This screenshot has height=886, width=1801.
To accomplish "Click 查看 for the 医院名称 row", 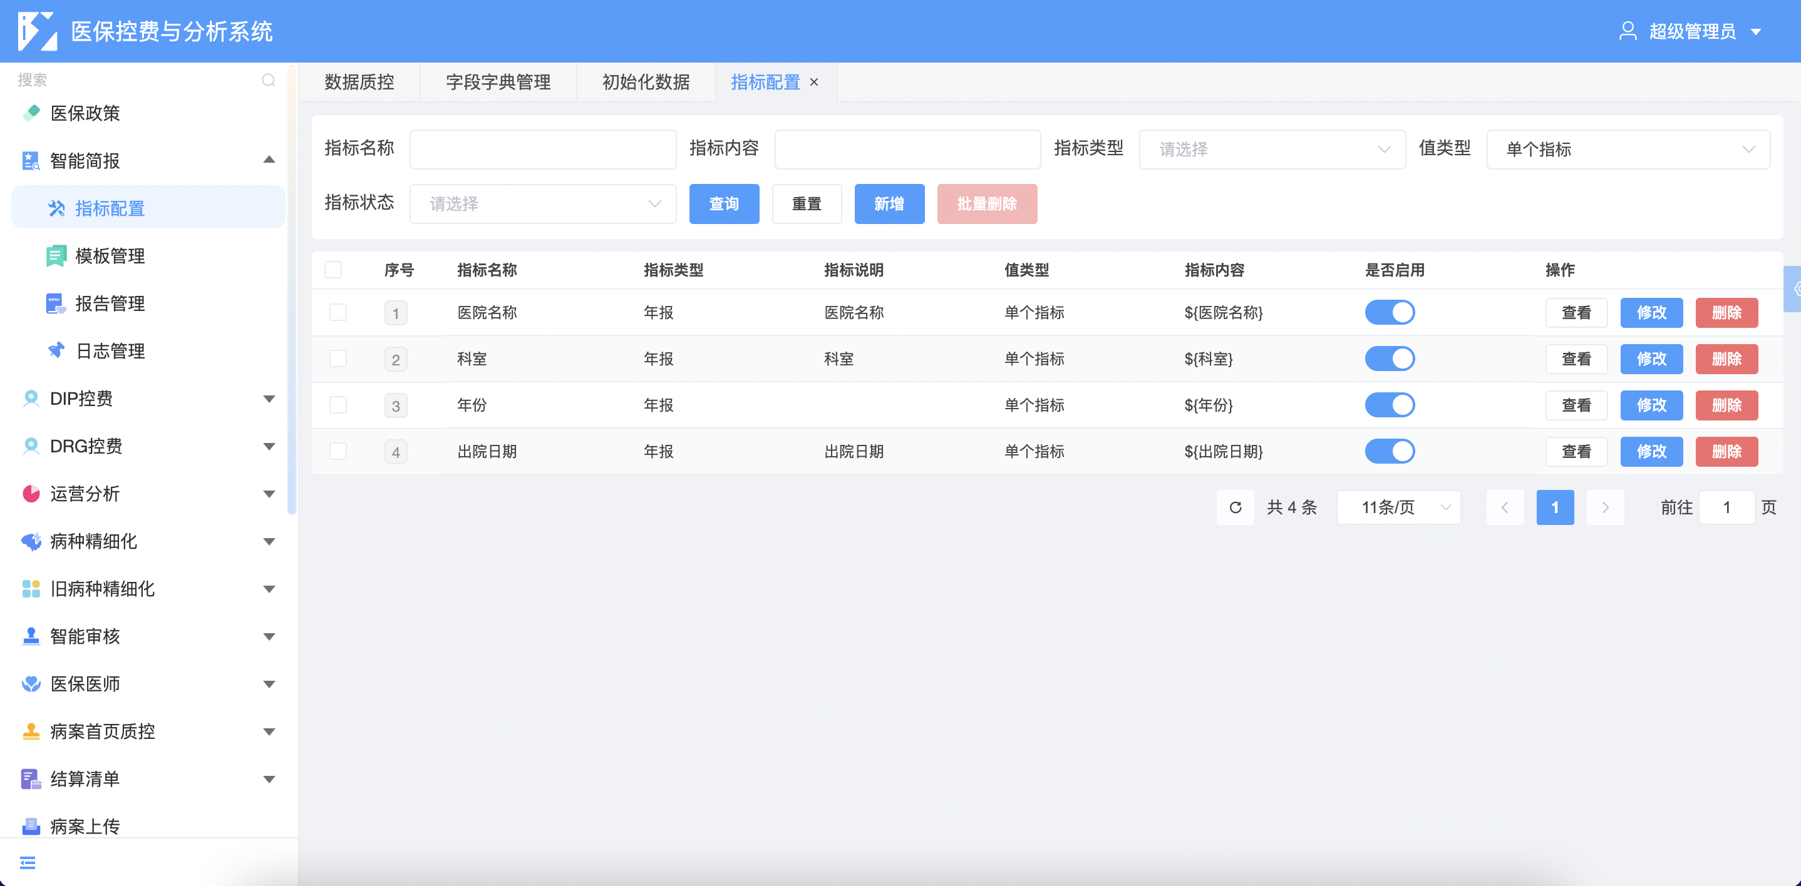I will pos(1577,312).
